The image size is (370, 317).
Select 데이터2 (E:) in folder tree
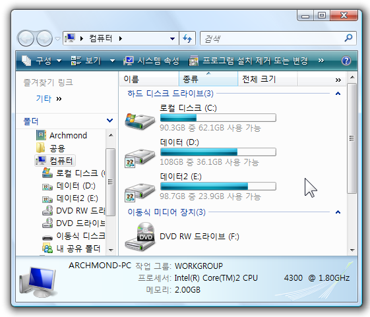(x=70, y=198)
